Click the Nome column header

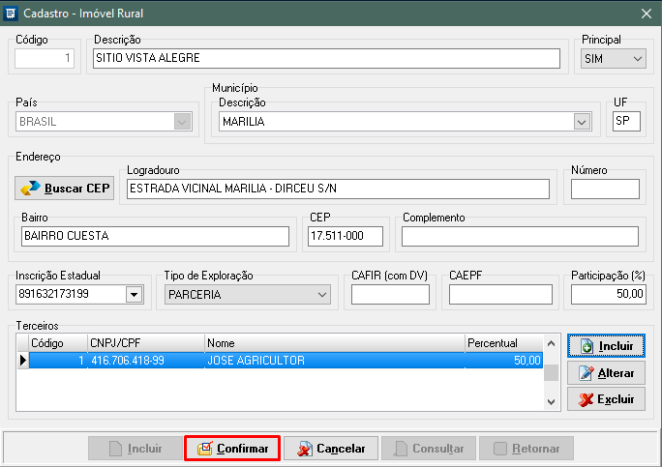coord(334,343)
